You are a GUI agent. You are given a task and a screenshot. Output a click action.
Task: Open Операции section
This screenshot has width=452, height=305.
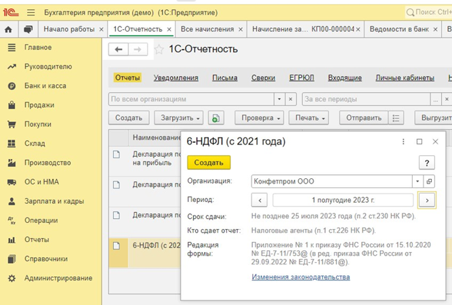41,220
